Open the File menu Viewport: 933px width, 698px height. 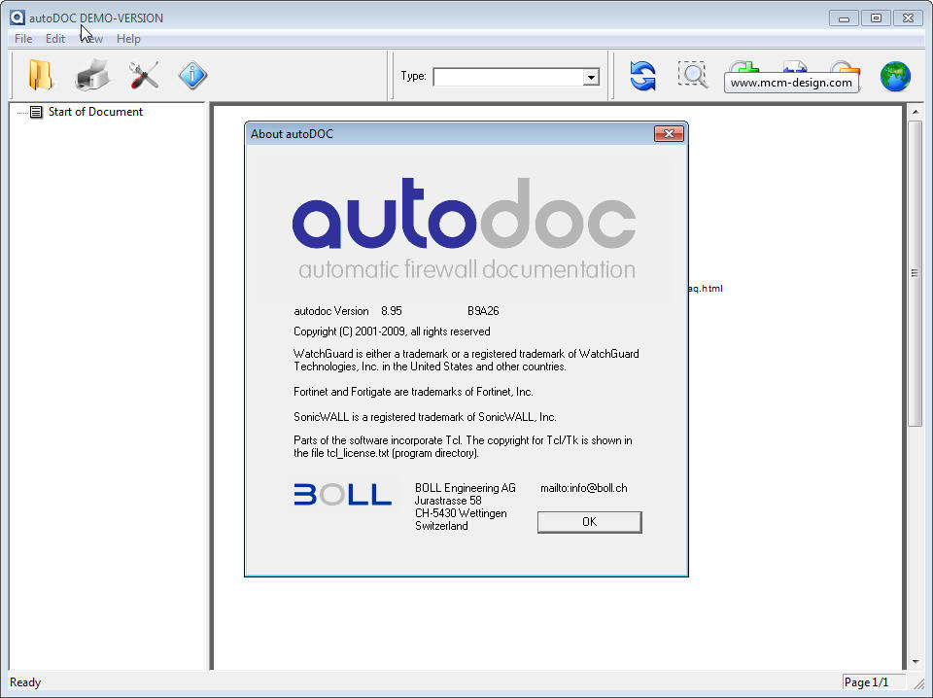tap(23, 39)
